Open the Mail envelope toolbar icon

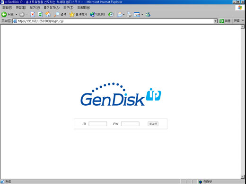click(x=120, y=14)
